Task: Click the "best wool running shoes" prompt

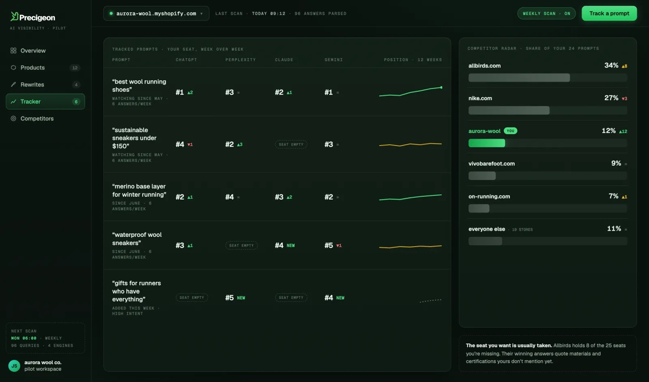Action: (x=139, y=86)
